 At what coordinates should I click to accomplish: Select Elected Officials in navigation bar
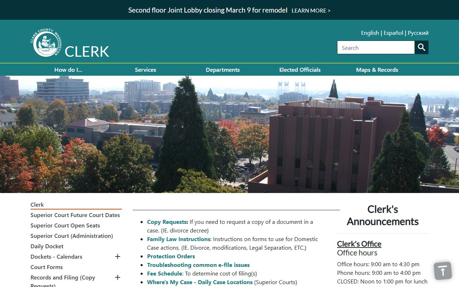pyautogui.click(x=300, y=70)
